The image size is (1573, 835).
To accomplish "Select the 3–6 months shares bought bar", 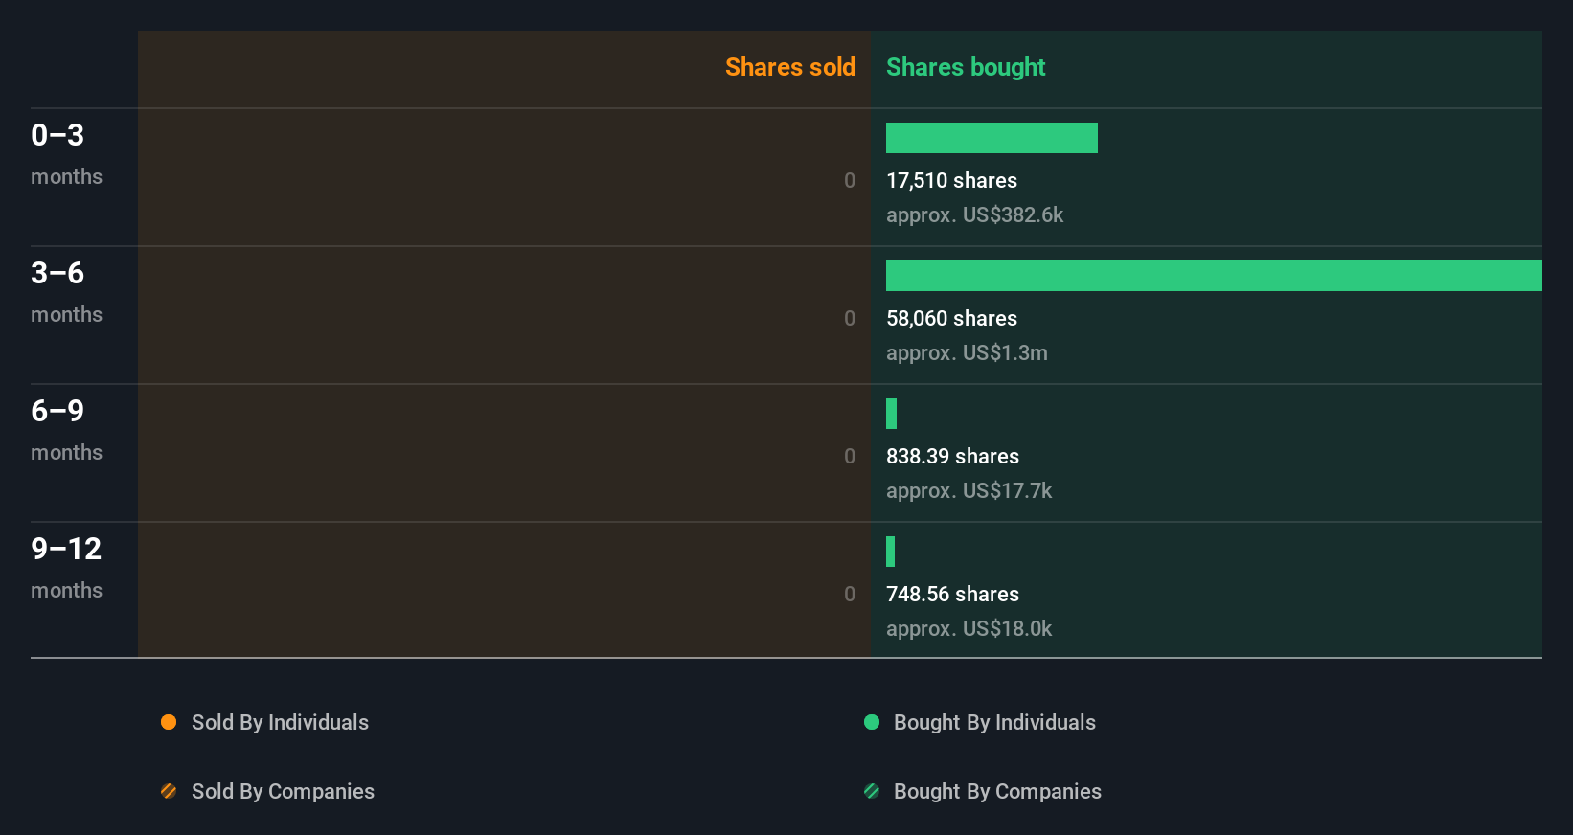I will 1214,276.
